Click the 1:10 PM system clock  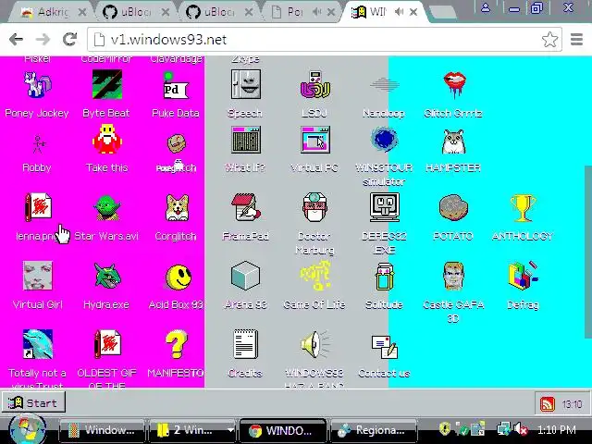(557, 429)
